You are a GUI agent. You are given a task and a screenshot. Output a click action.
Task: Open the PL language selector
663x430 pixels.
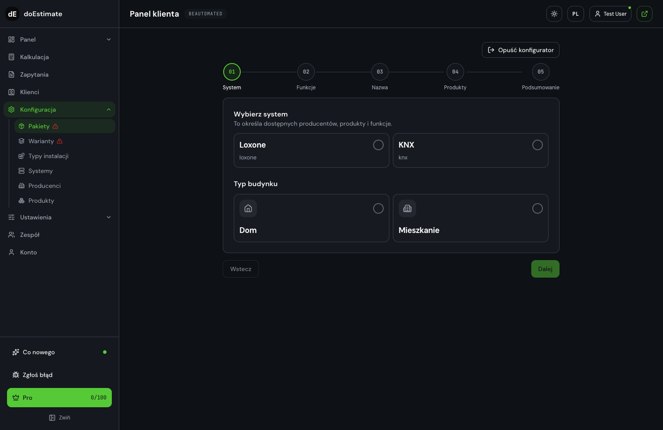click(576, 14)
